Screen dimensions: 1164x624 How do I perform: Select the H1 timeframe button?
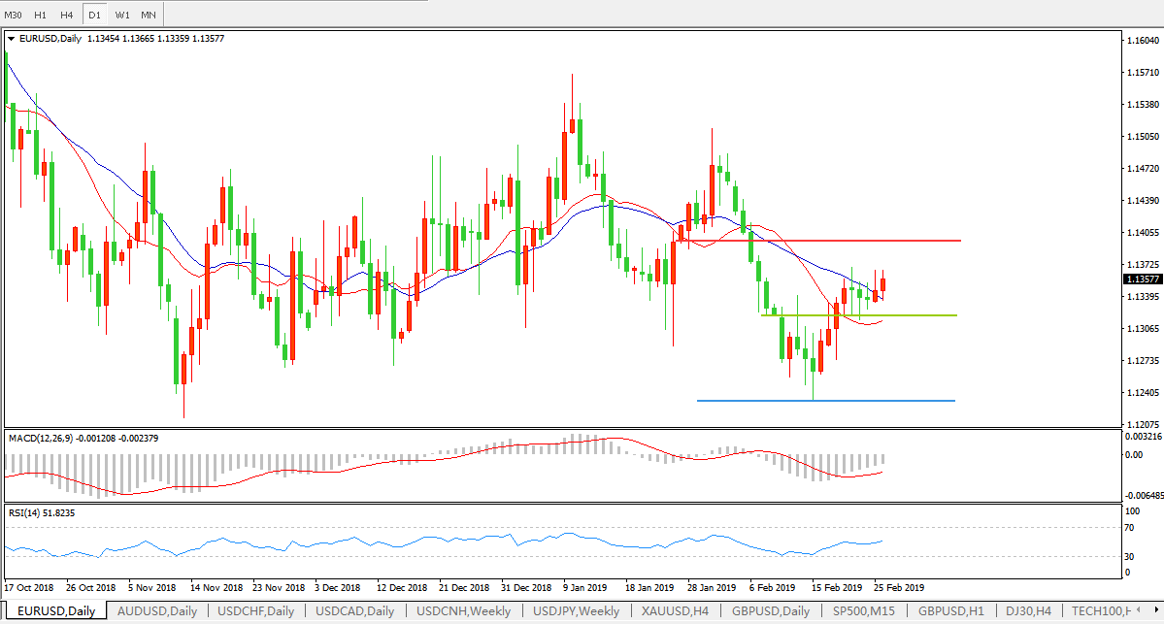40,16
